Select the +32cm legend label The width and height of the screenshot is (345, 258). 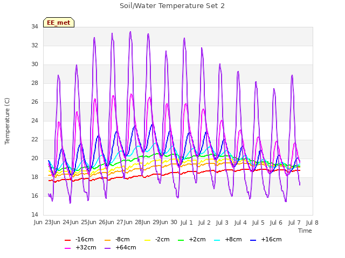pos(86,247)
